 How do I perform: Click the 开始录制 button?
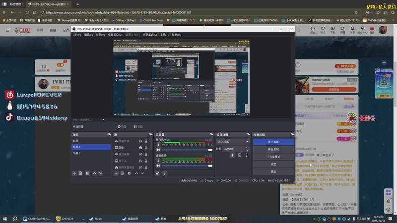[273, 149]
